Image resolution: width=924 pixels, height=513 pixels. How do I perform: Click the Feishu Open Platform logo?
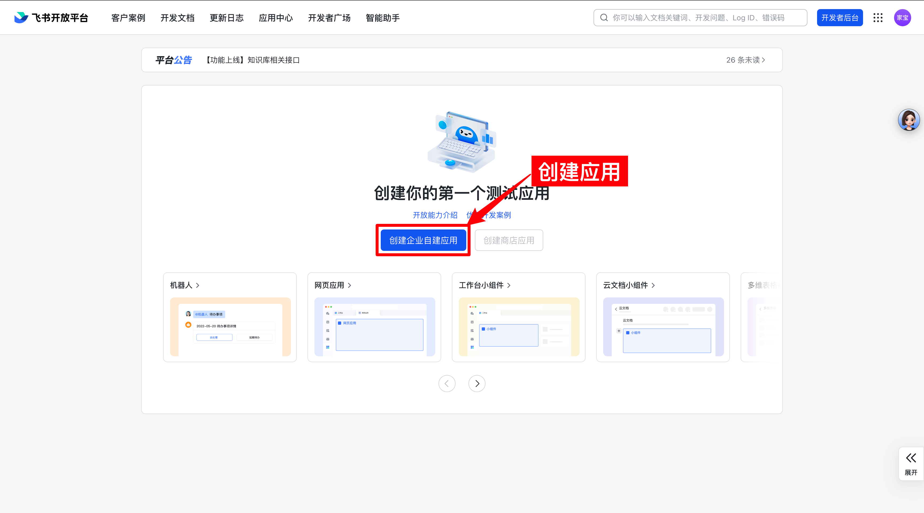click(x=51, y=18)
